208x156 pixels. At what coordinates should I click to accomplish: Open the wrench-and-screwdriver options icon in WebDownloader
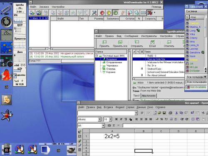pyautogui.click(x=94, y=13)
